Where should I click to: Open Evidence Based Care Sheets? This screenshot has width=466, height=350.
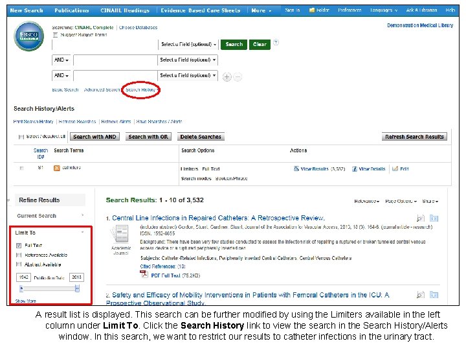(201, 10)
